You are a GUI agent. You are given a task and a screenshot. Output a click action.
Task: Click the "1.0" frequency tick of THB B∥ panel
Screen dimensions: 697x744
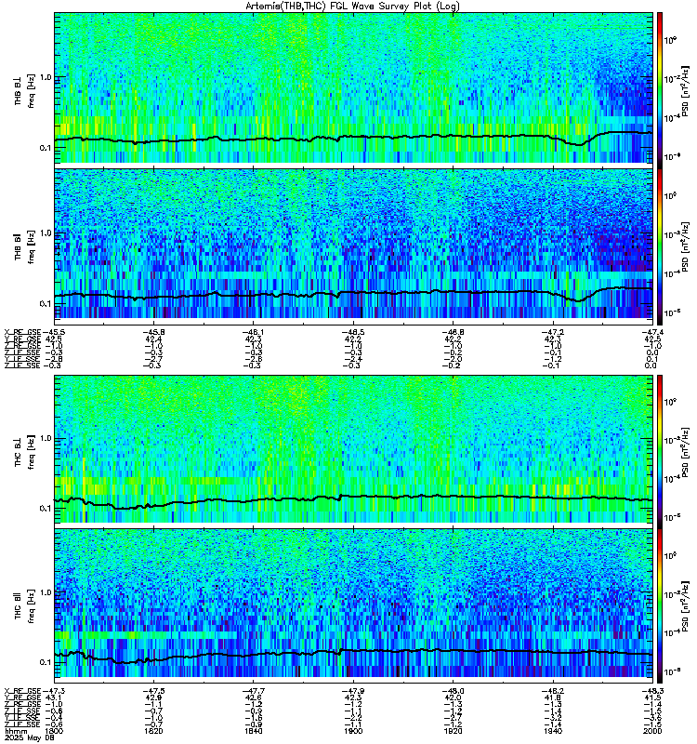(x=46, y=233)
